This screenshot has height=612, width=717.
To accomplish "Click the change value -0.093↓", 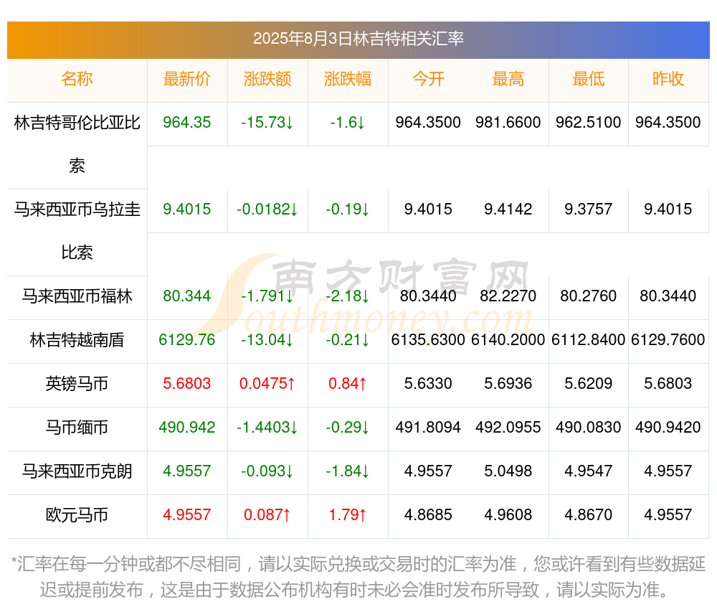I will tap(267, 471).
